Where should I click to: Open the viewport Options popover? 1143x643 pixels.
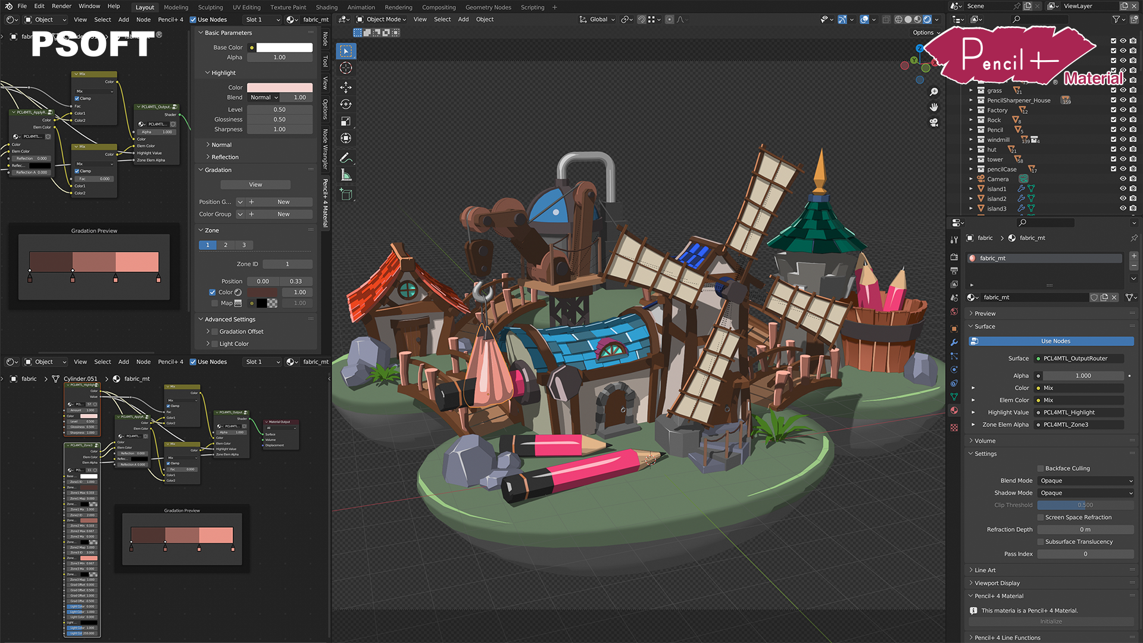click(x=926, y=33)
